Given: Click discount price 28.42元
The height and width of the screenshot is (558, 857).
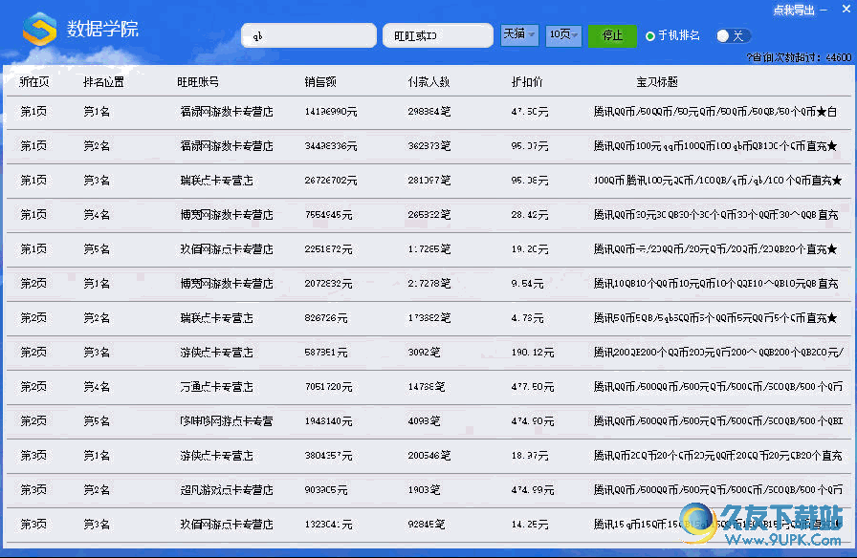Looking at the screenshot, I should (x=530, y=215).
